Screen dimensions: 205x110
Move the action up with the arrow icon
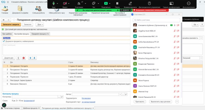click(30, 58)
